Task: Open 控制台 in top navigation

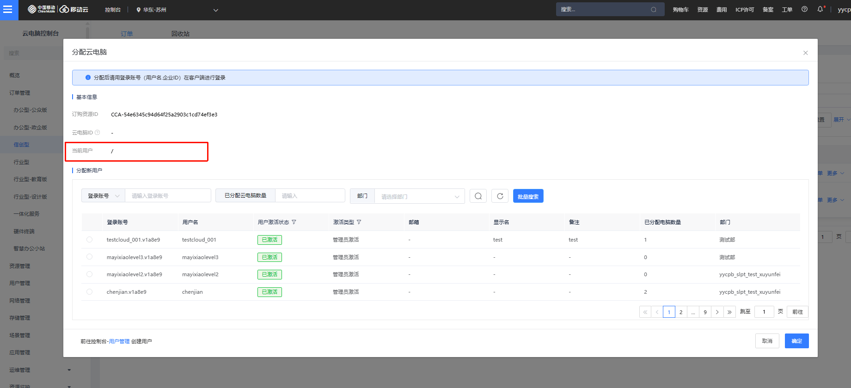Action: coord(113,10)
